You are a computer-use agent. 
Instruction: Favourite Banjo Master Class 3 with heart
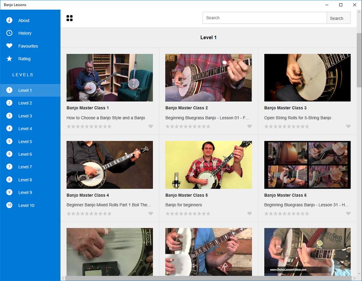[348, 126]
